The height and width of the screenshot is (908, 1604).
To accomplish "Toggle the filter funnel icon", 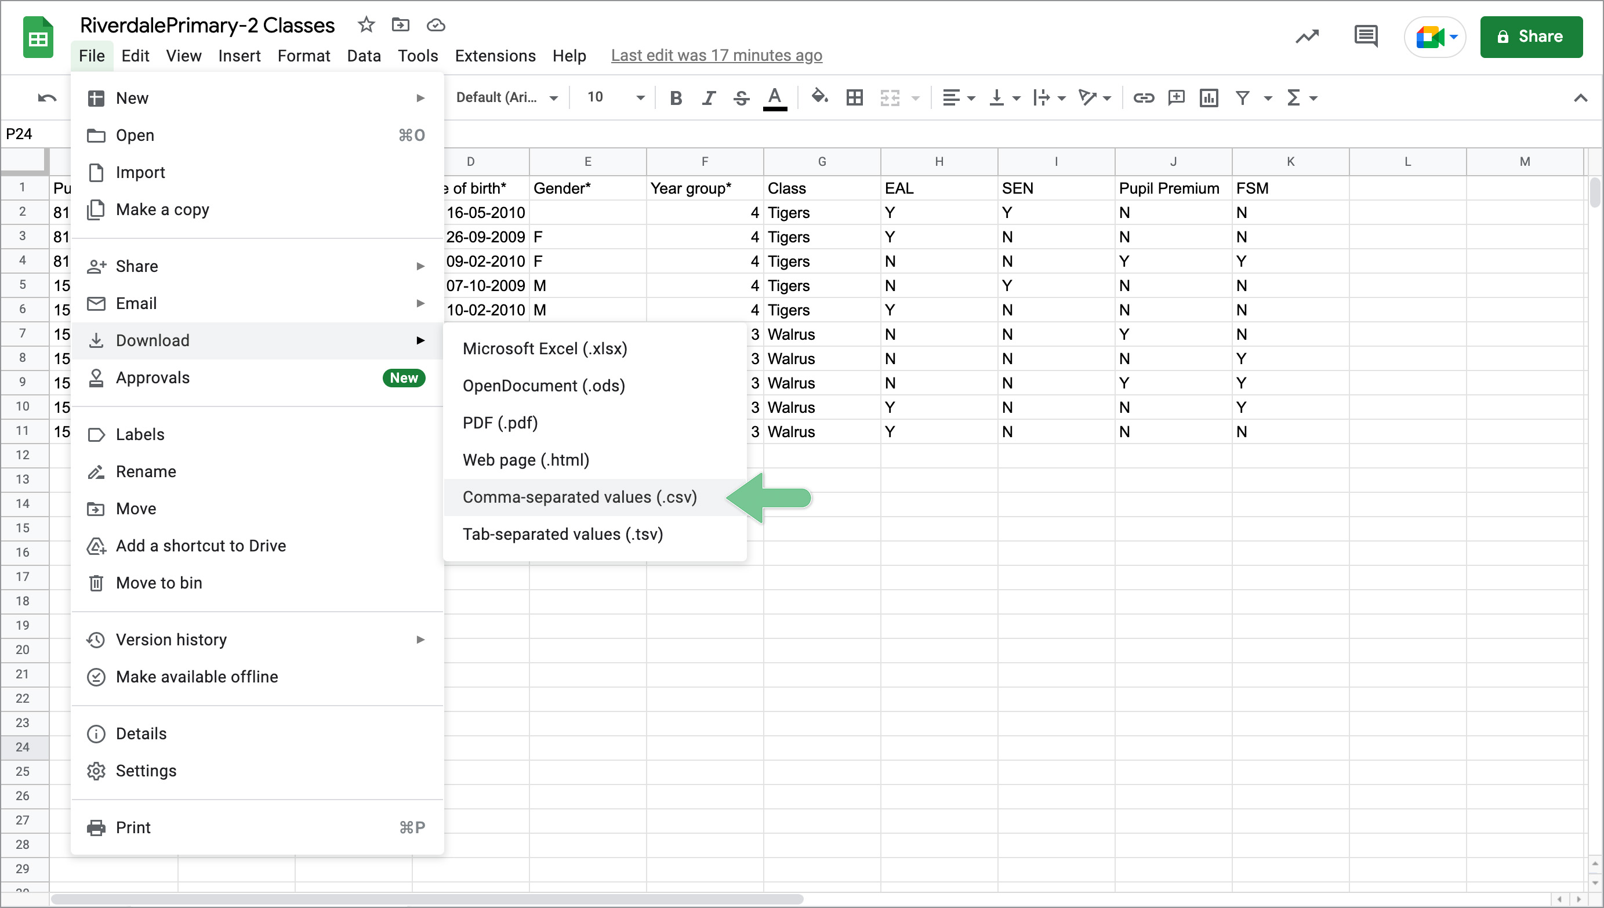I will 1242,98.
